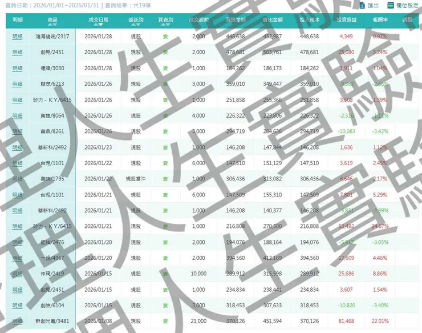Open 明細 link for 6415 on 2026/01/21

(x=17, y=226)
